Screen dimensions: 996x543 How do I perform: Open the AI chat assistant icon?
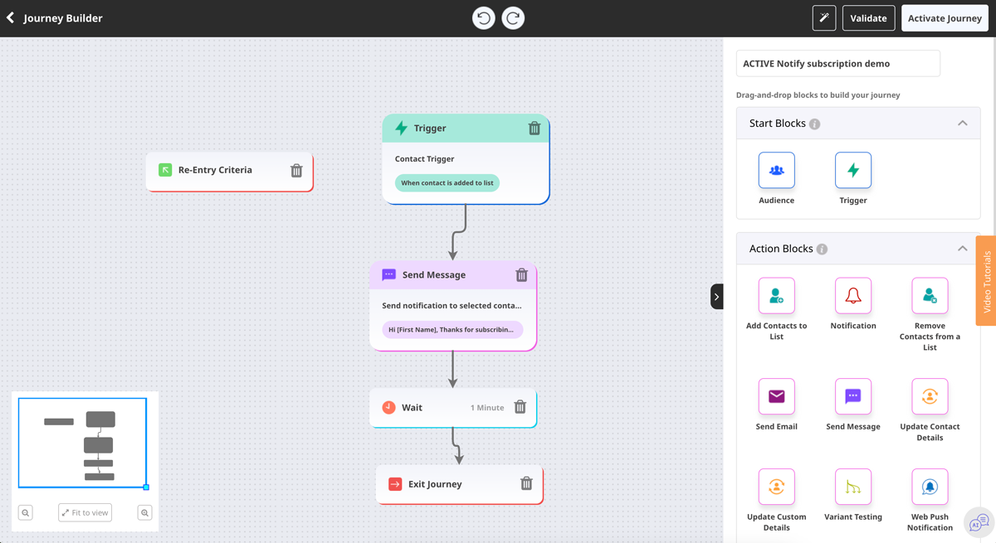979,522
